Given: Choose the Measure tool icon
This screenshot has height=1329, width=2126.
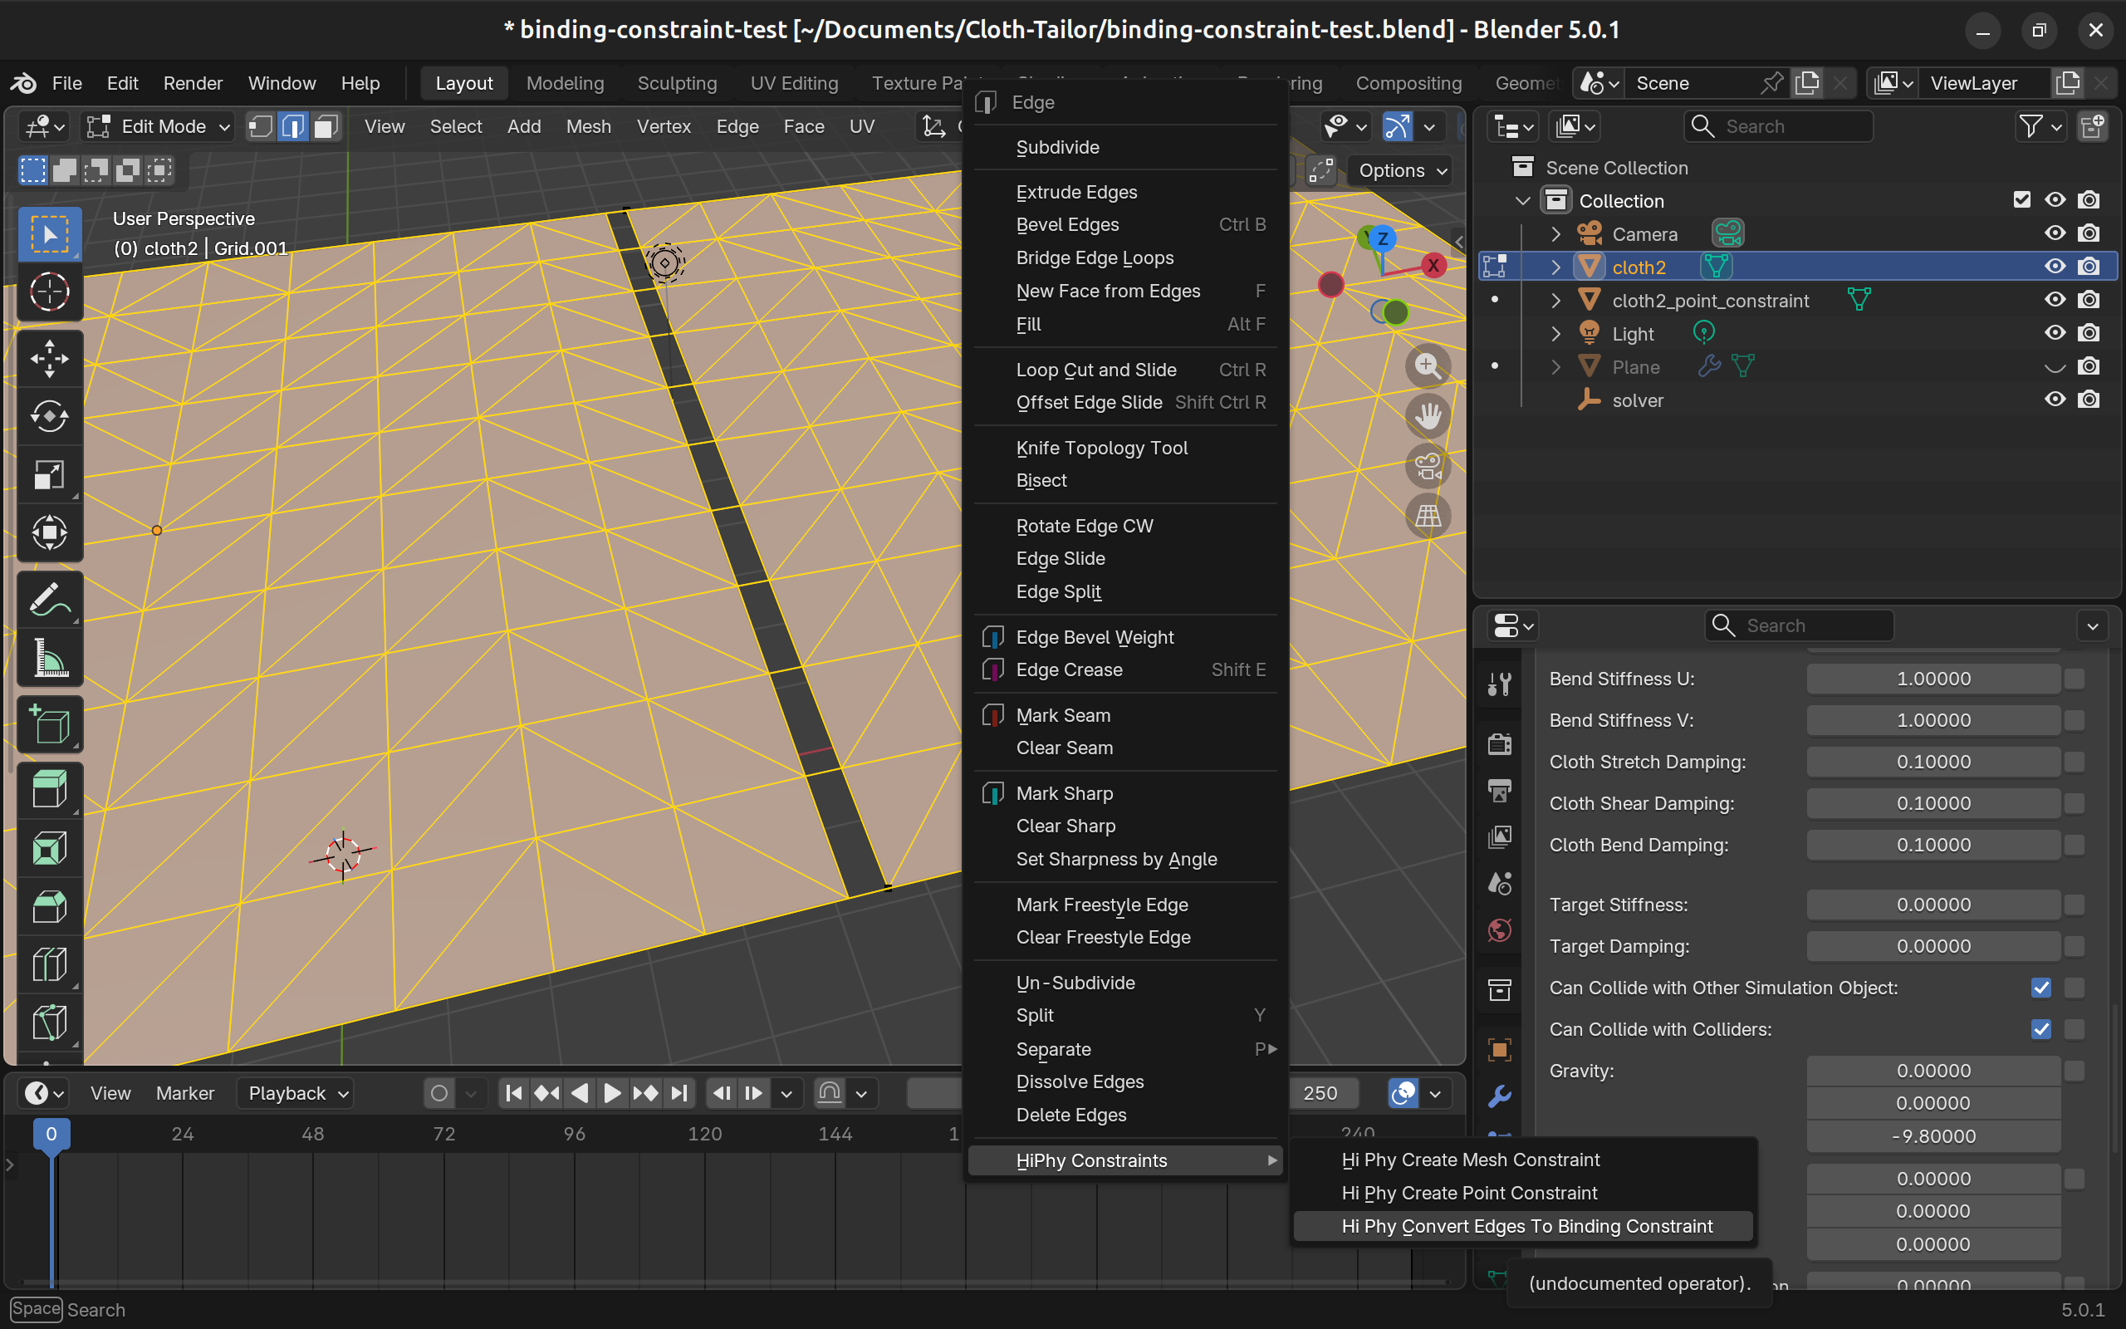Looking at the screenshot, I should (x=49, y=659).
